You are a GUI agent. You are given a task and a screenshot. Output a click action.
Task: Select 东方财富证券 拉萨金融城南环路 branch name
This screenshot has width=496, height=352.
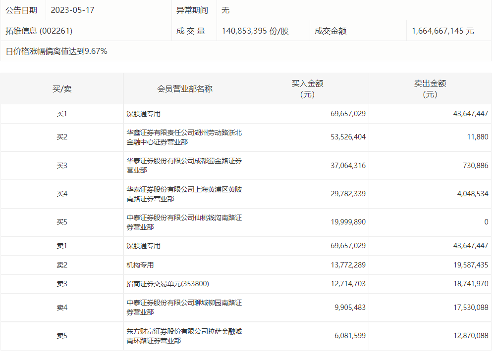coord(184,336)
